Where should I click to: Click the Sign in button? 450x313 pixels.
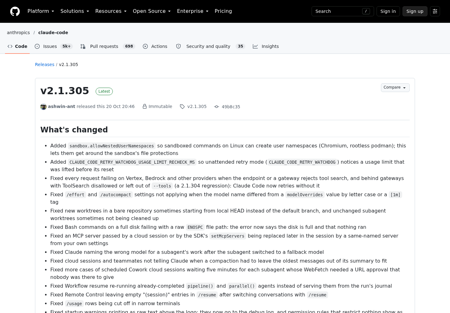click(388, 11)
